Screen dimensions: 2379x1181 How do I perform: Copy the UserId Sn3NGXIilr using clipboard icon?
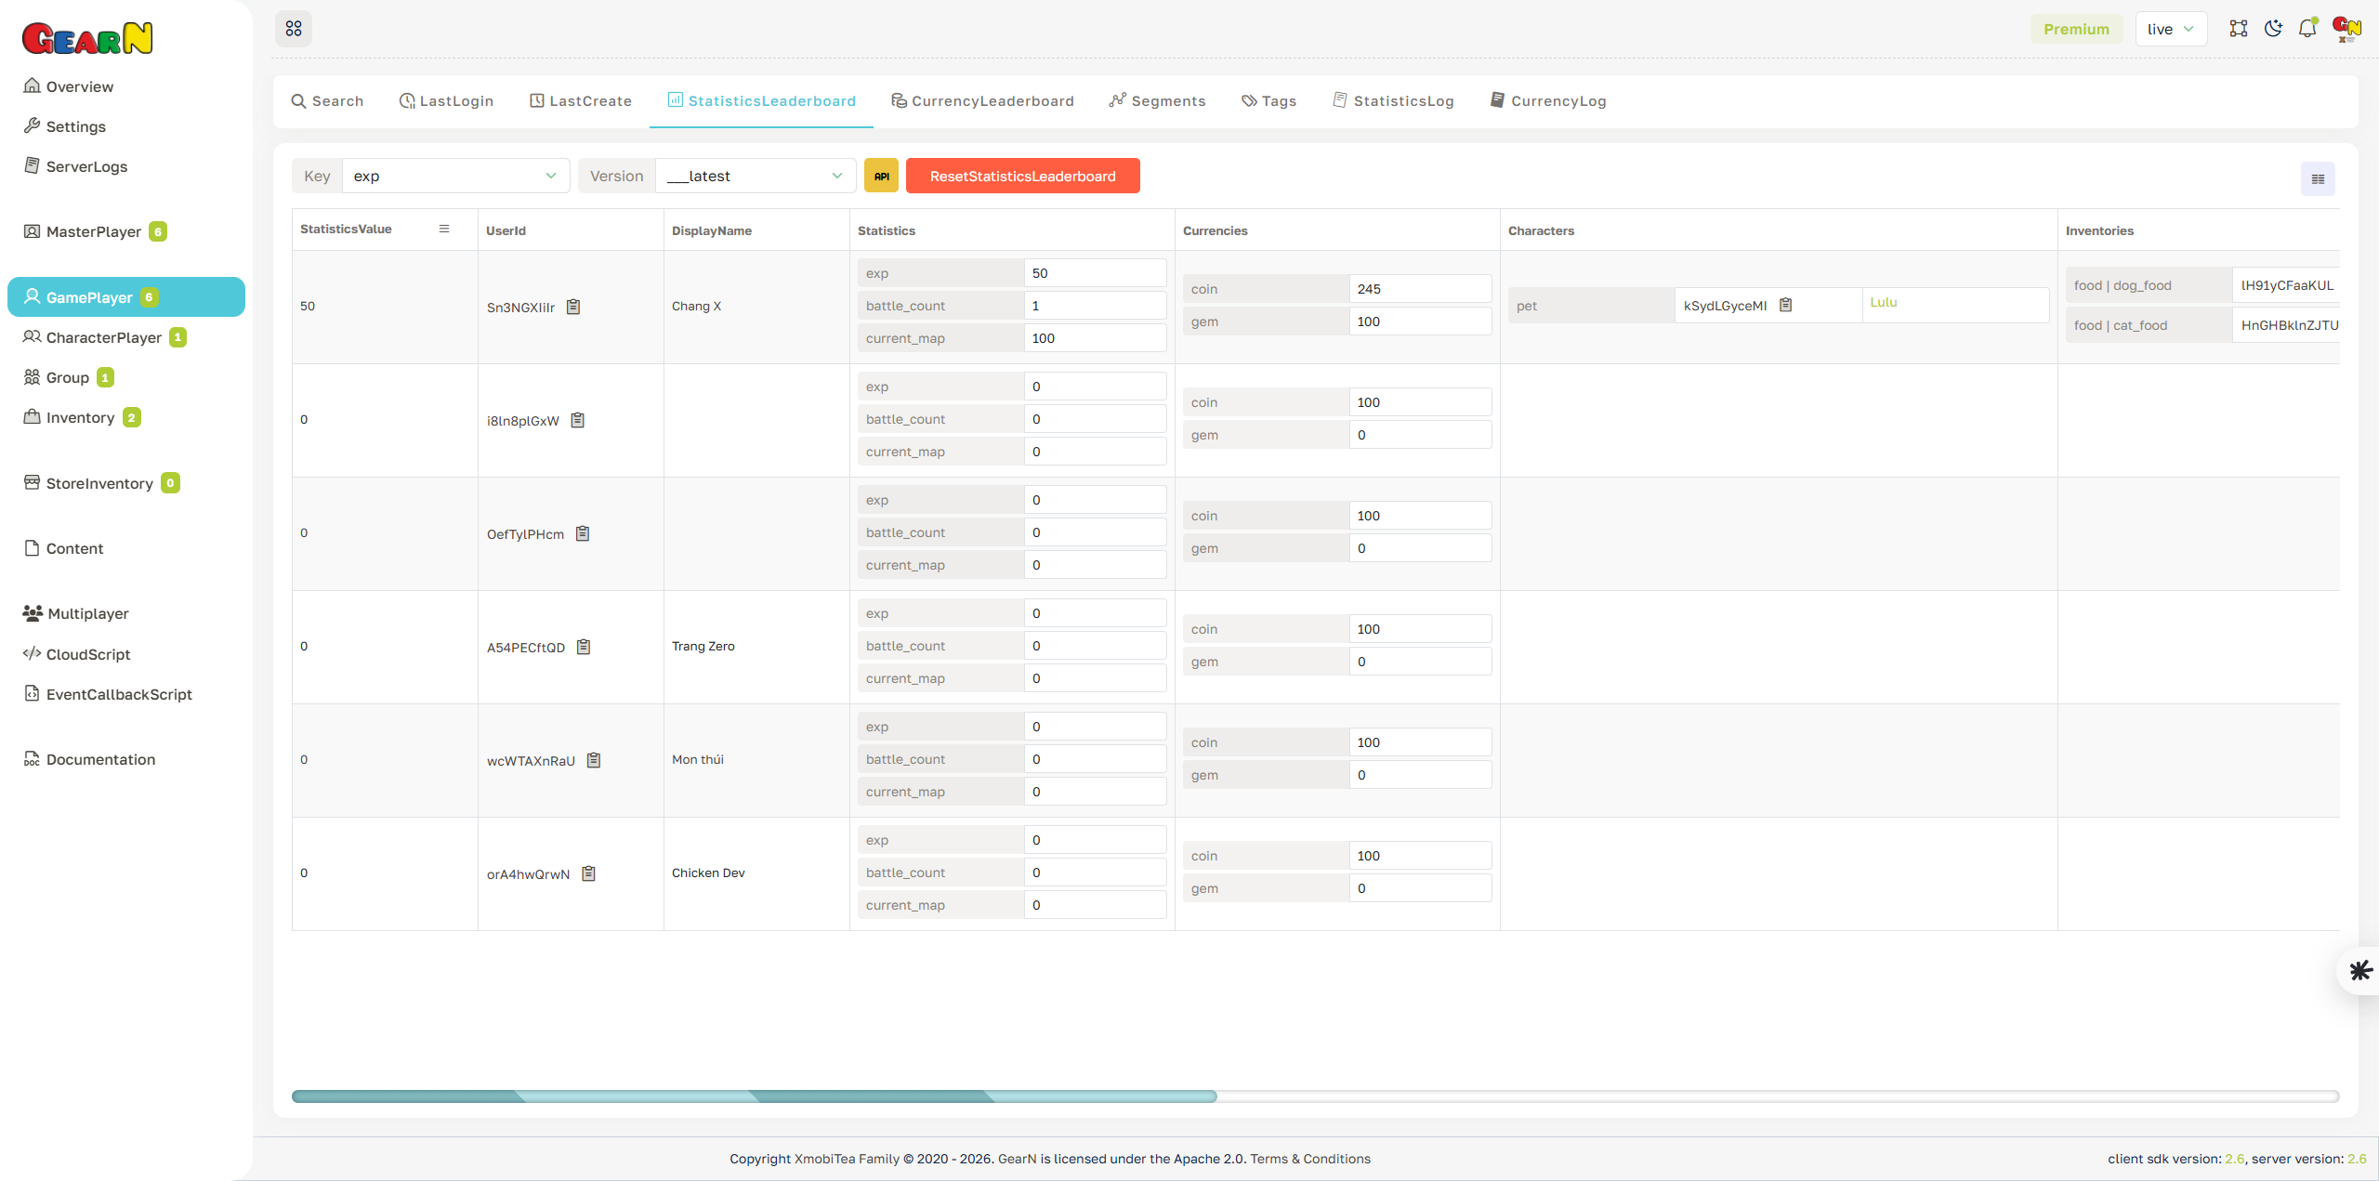[573, 307]
